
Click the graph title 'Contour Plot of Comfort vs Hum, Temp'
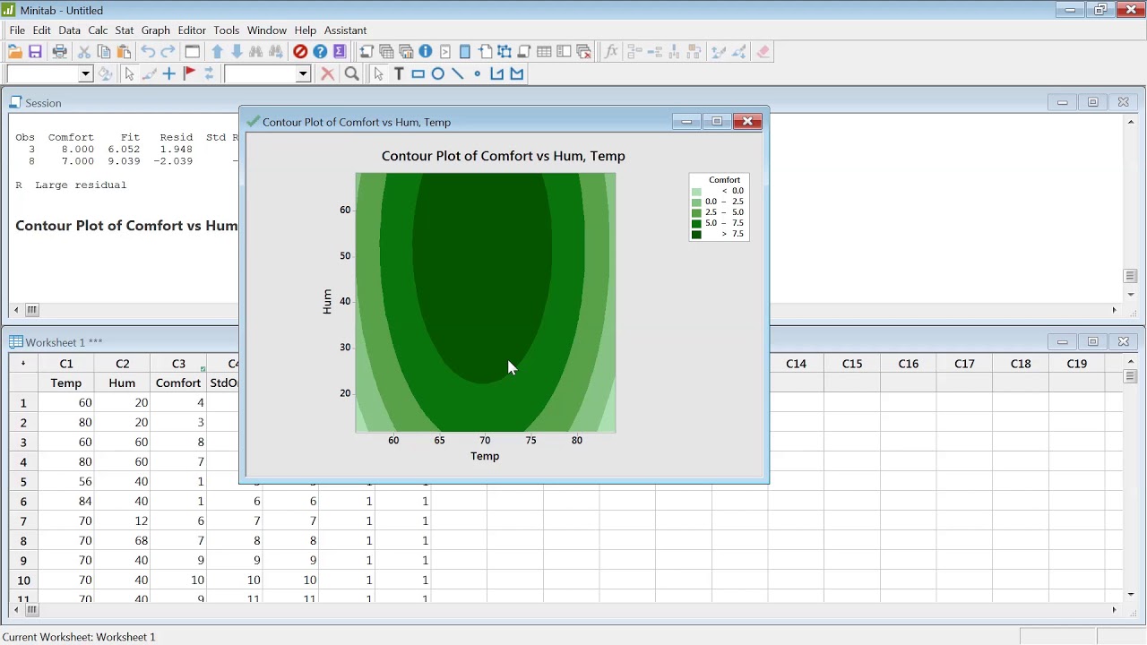[504, 156]
